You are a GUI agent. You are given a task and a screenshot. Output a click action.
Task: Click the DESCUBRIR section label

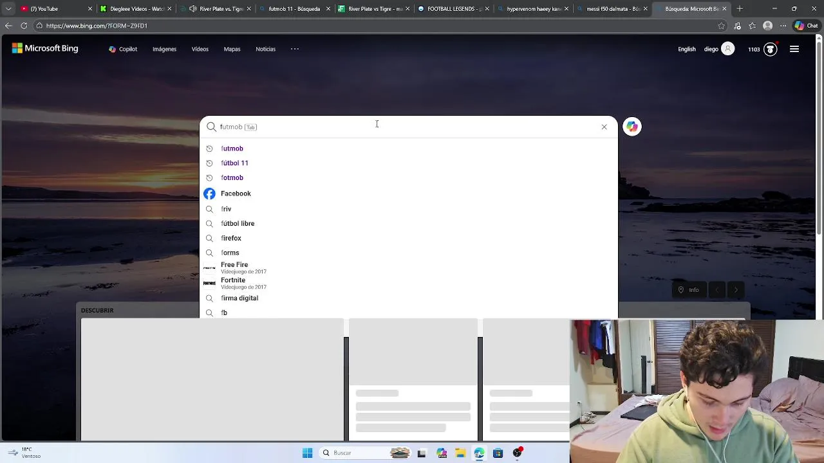click(x=97, y=310)
